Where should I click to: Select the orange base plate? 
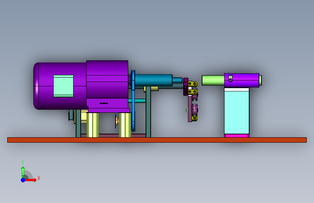click(x=157, y=140)
